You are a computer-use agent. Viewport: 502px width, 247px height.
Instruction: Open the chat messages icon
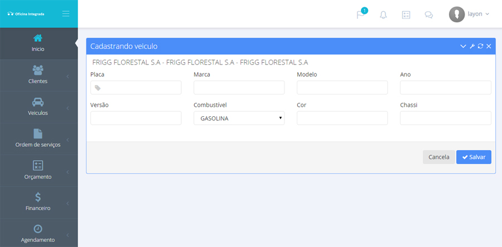tap(429, 14)
